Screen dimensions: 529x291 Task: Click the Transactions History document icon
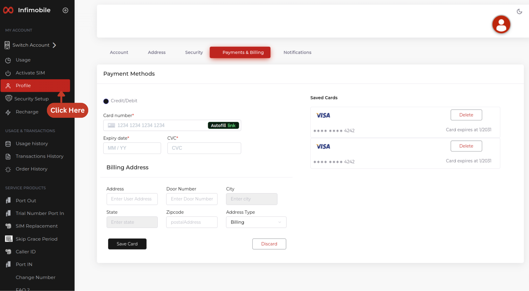pos(8,157)
